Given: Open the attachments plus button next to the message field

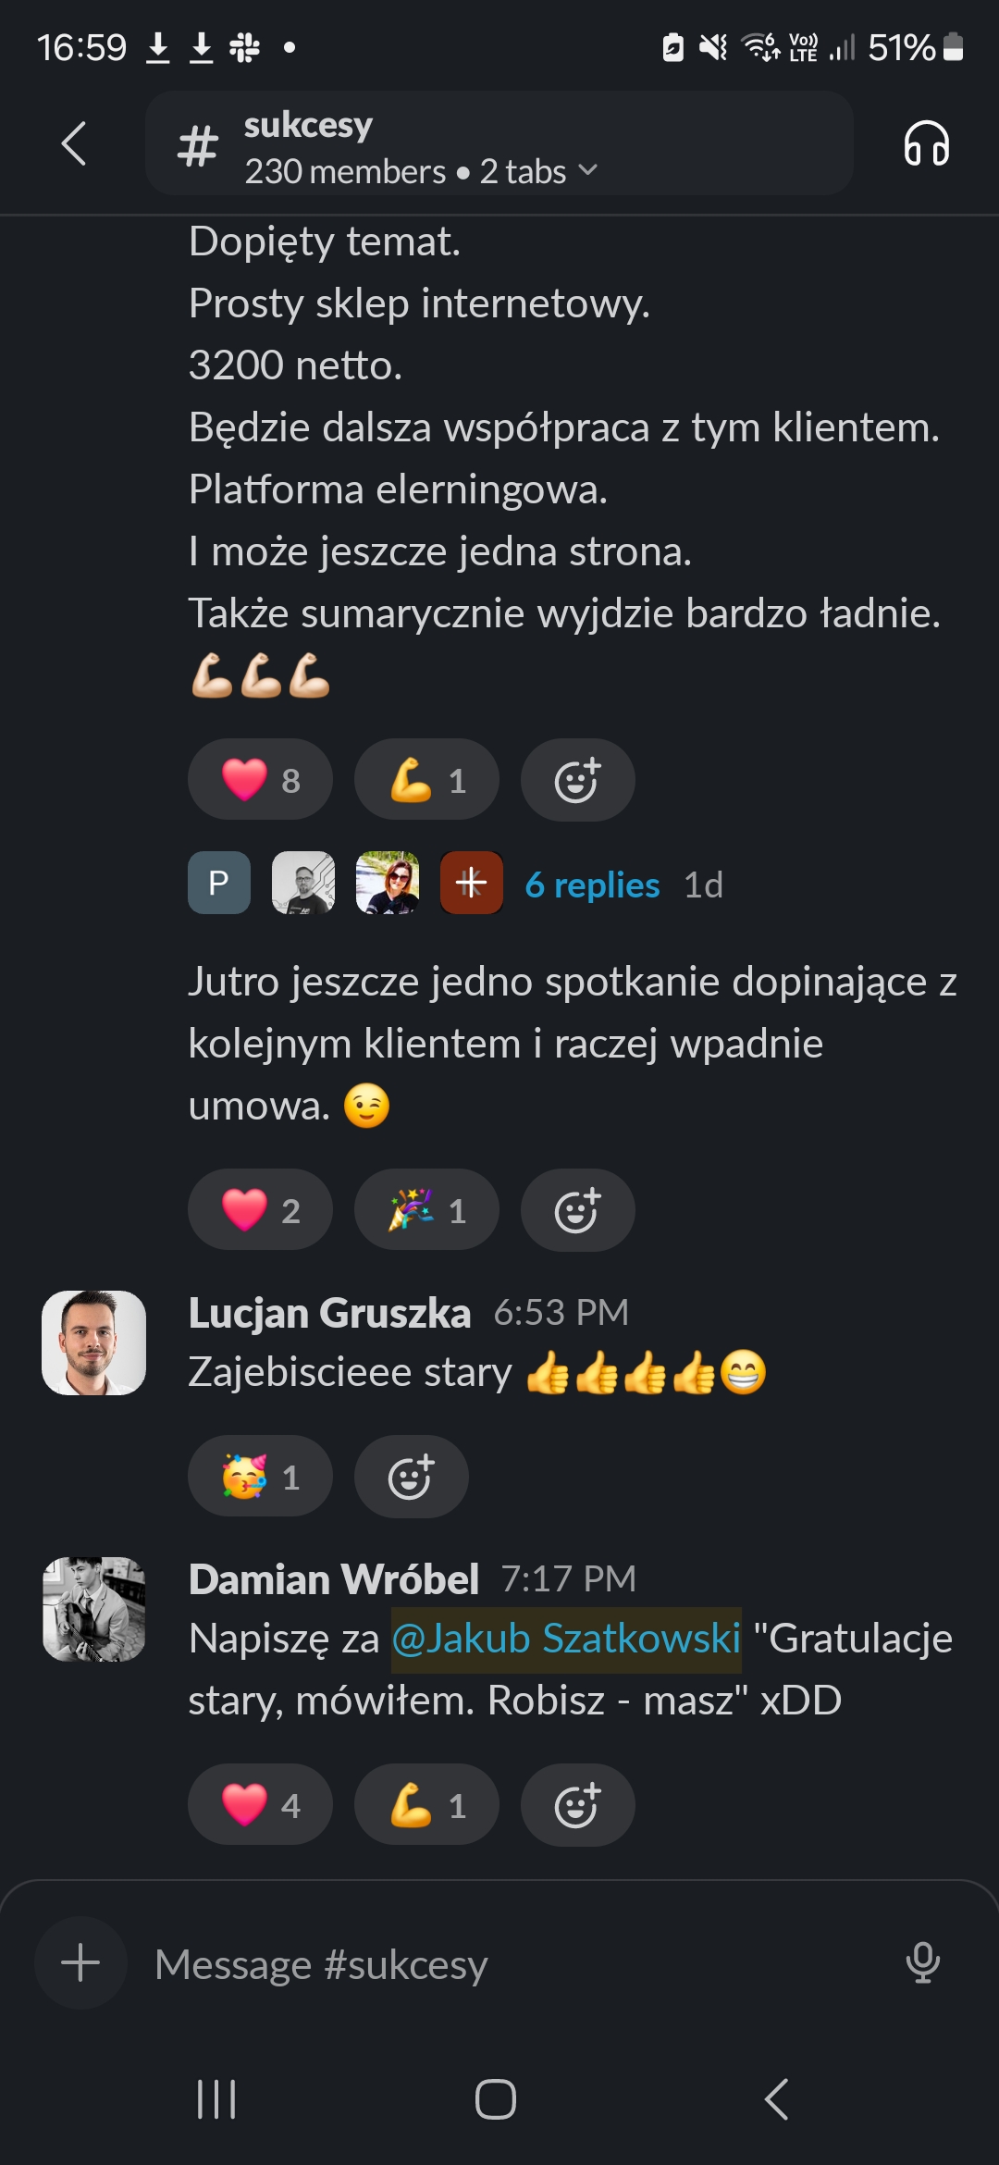Looking at the screenshot, I should coord(80,1962).
